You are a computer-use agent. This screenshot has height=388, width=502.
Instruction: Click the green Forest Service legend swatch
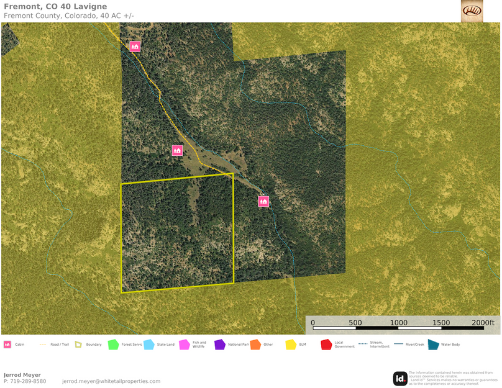tap(113, 344)
